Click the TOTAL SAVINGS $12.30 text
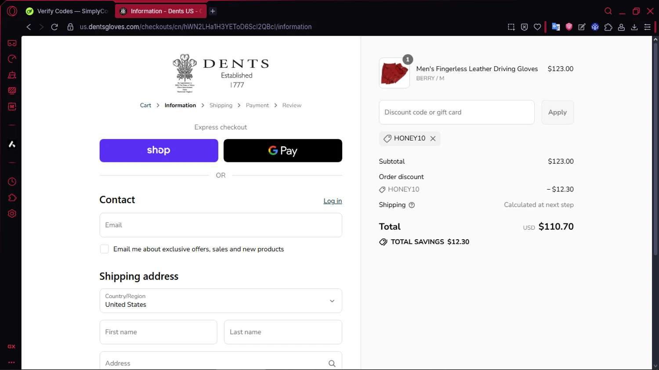This screenshot has height=370, width=659. pyautogui.click(x=430, y=242)
